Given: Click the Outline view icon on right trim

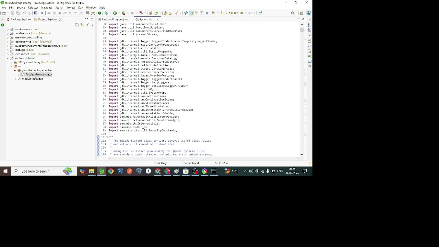Looking at the screenshot, I should click(309, 25).
